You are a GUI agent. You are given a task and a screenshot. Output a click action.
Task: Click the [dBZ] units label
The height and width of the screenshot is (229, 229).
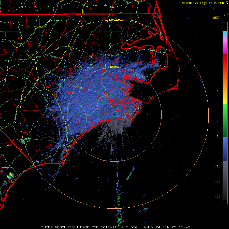click(216, 18)
